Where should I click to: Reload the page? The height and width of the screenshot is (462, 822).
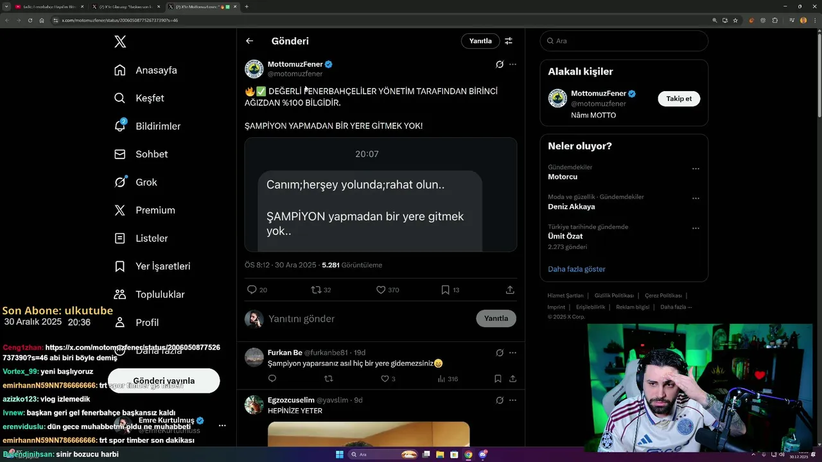click(x=30, y=21)
